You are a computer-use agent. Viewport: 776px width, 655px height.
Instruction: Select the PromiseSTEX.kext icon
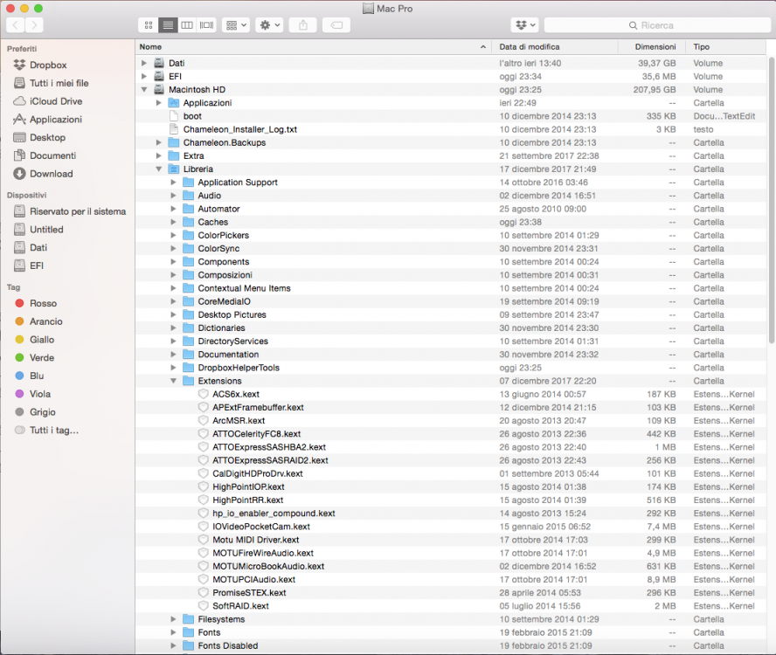point(203,593)
